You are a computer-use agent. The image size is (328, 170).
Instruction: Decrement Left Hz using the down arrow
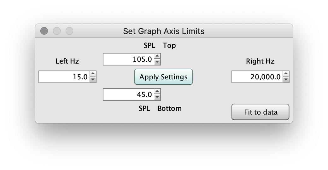pos(93,79)
